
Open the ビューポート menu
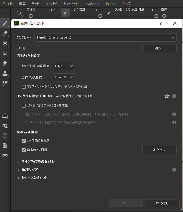[71, 4]
